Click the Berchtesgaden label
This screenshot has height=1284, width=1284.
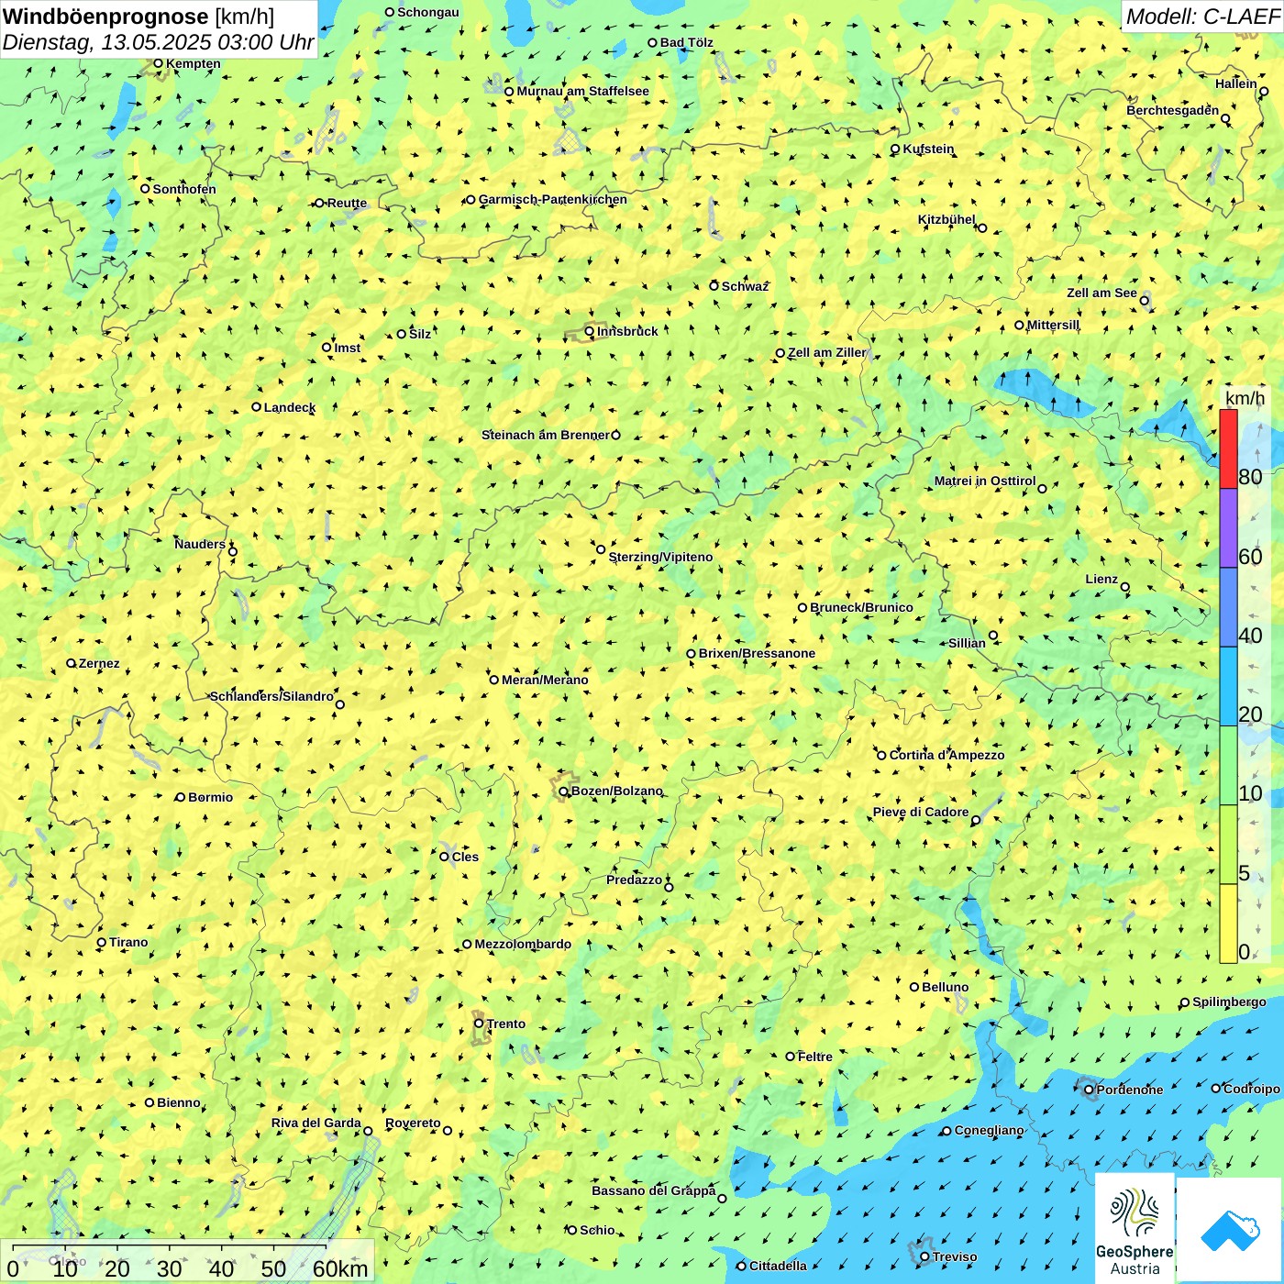(x=1173, y=110)
